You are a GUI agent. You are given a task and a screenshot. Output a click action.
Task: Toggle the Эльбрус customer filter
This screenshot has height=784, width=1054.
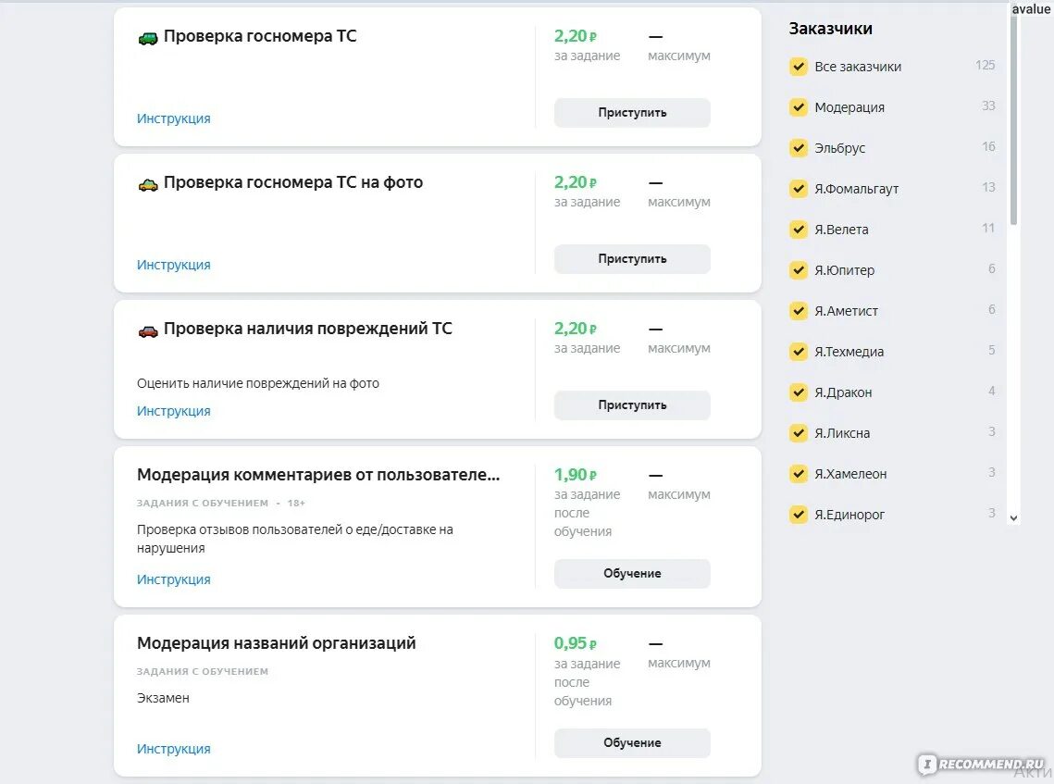(799, 148)
